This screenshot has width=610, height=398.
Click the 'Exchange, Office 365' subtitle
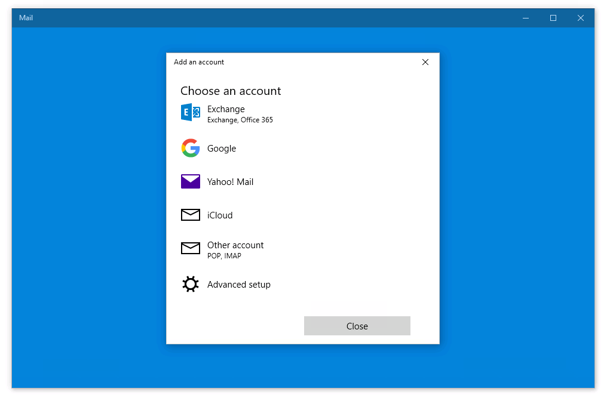point(240,120)
